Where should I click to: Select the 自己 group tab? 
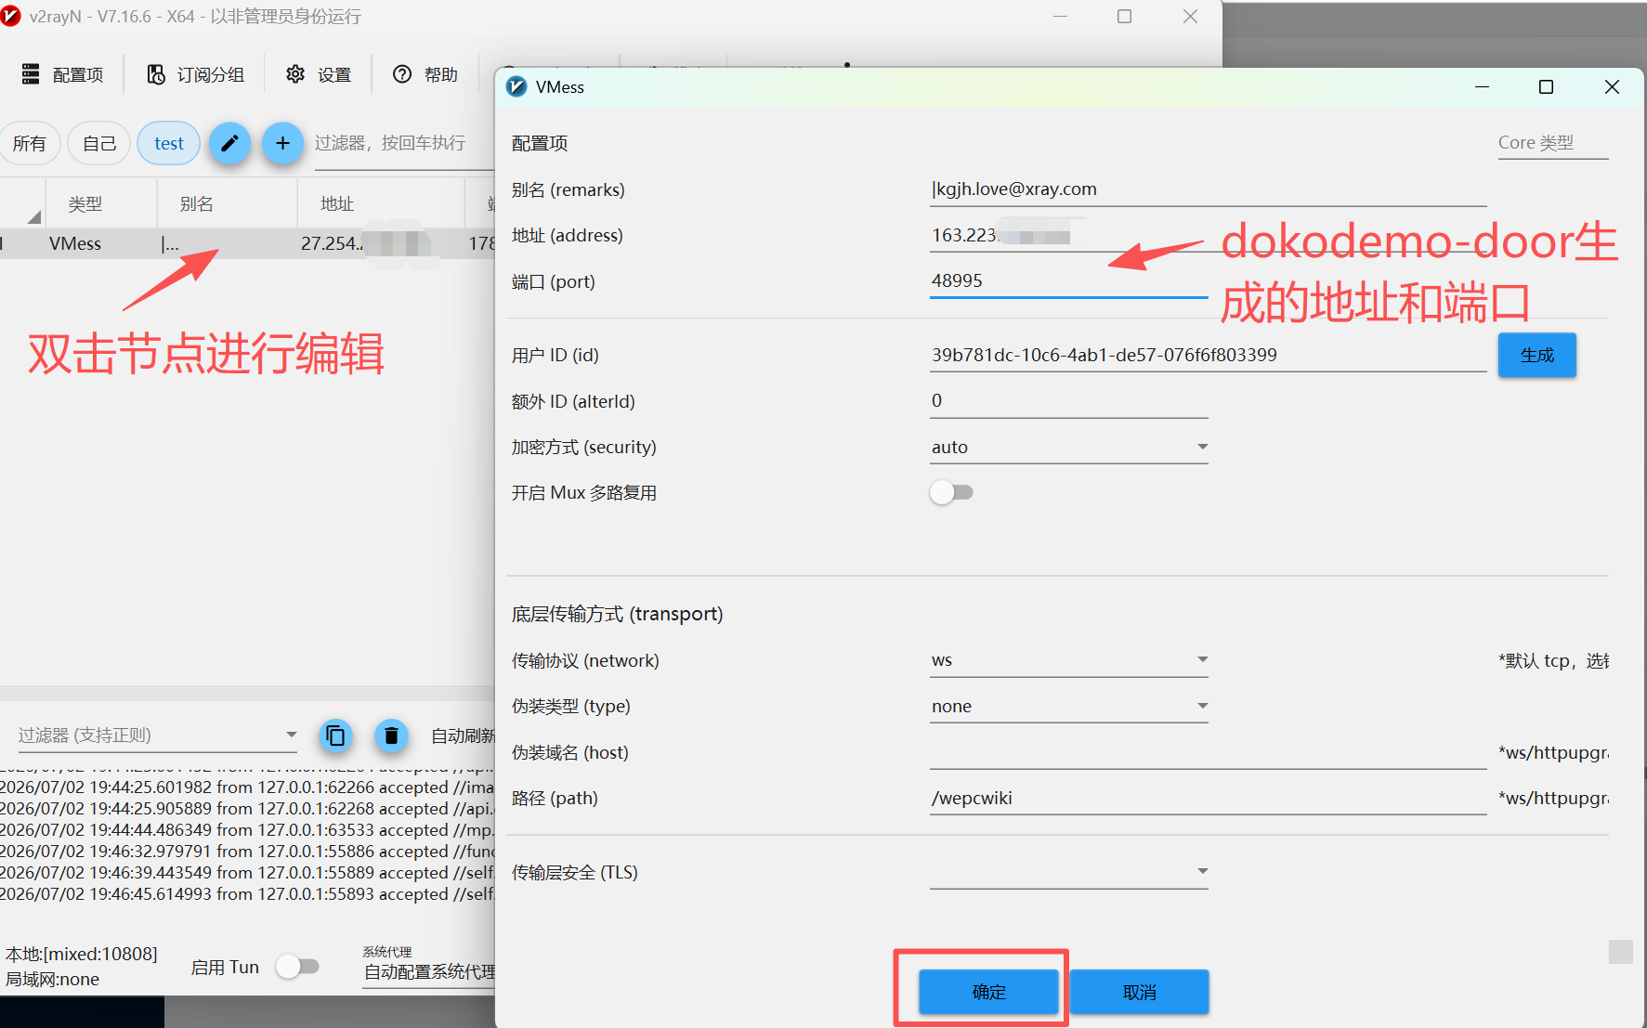98,143
